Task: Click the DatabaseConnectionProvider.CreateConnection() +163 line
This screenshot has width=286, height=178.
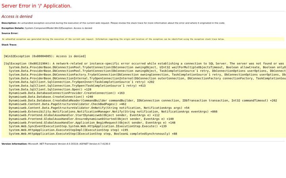Action: (x=67, y=93)
